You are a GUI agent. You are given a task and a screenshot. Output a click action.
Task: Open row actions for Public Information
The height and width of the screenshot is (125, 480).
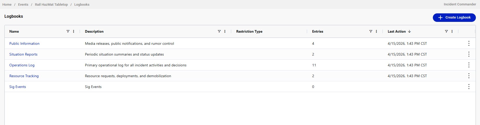point(469,43)
